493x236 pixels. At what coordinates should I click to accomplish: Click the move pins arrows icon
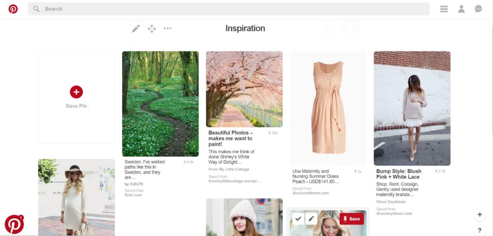coord(152,28)
